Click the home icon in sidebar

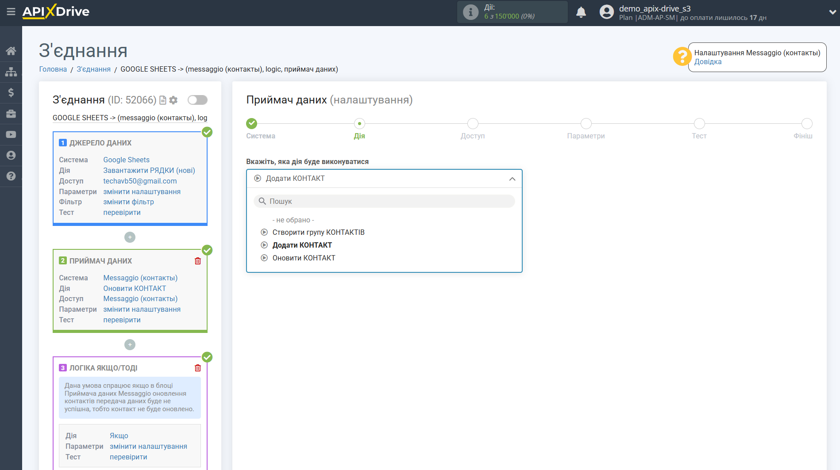point(11,51)
